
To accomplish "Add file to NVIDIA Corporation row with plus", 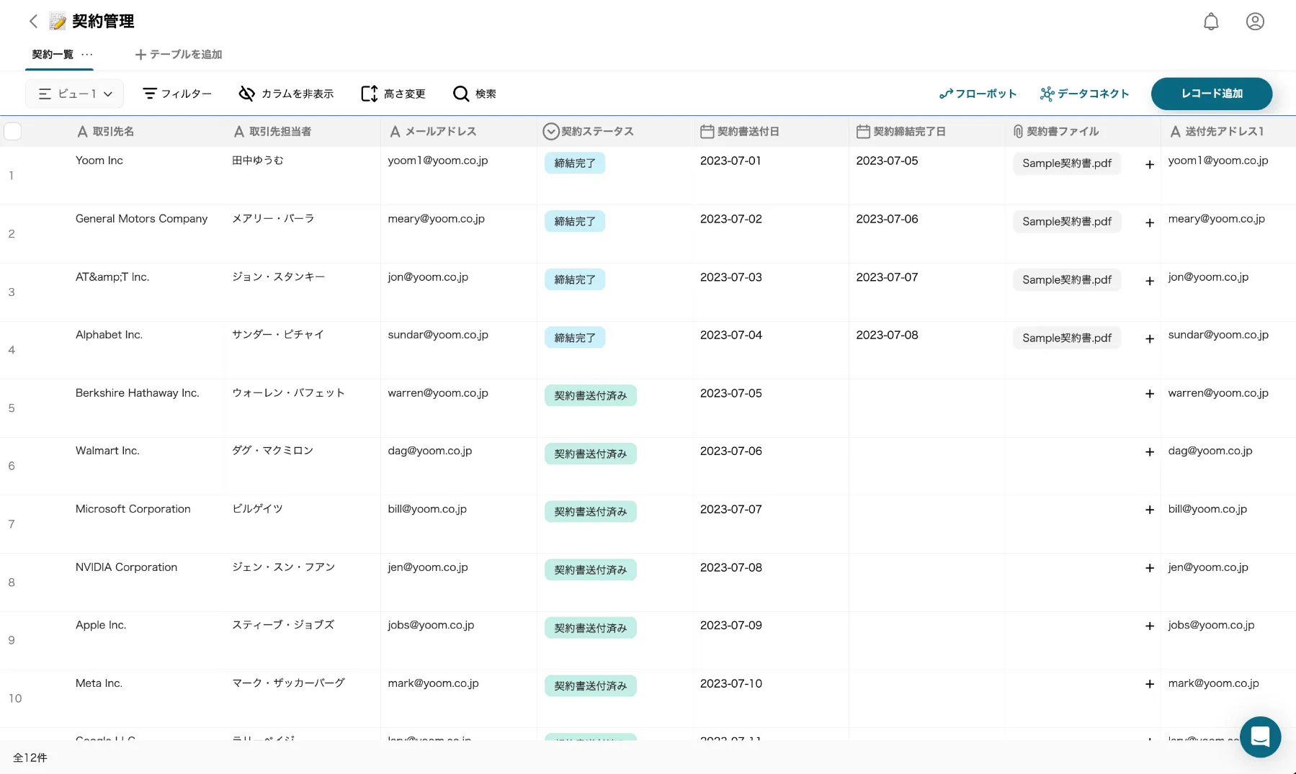I will 1150,568.
